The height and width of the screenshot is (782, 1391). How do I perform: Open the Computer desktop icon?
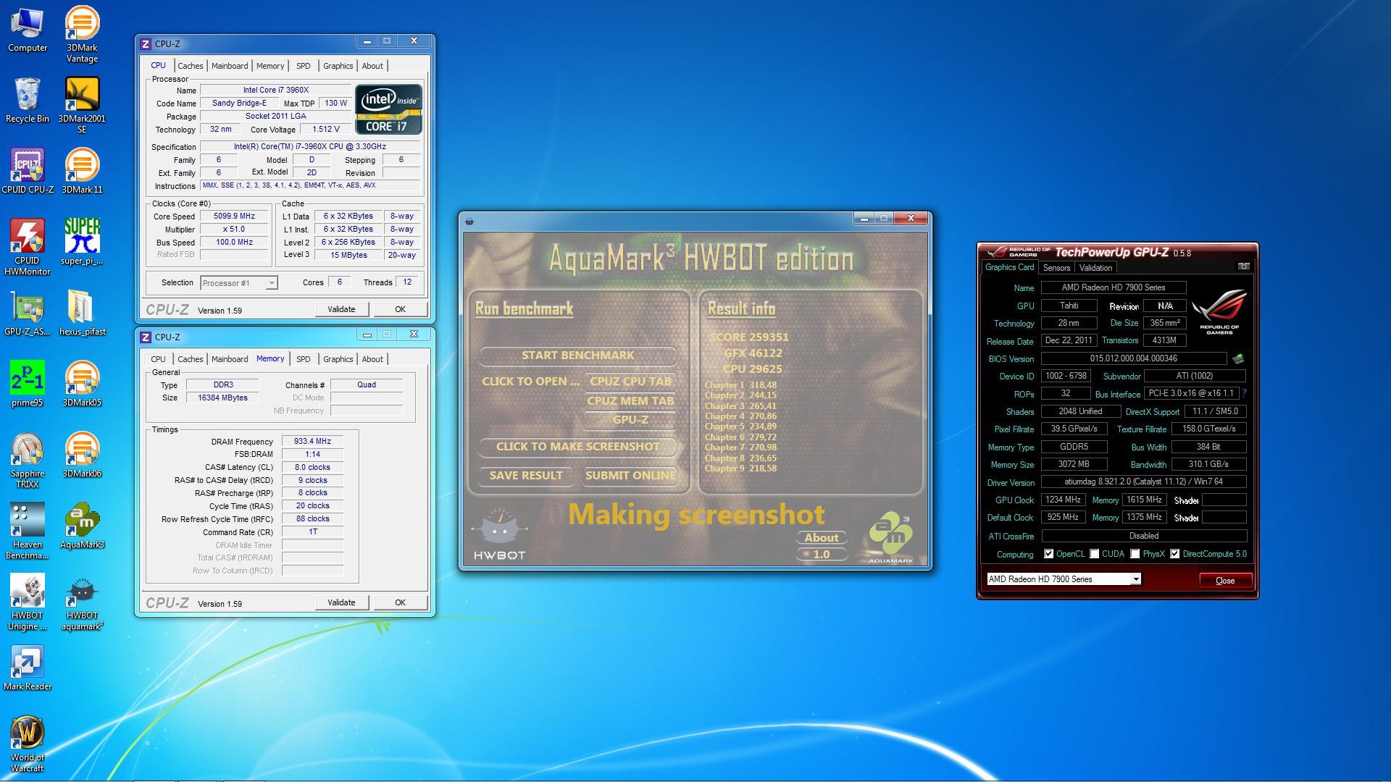28,30
